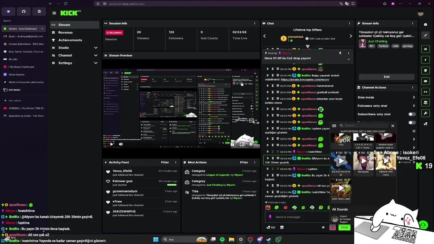This screenshot has width=434, height=244.
Task: Open Activity Feed three-dot menu
Action: pyautogui.click(x=176, y=162)
